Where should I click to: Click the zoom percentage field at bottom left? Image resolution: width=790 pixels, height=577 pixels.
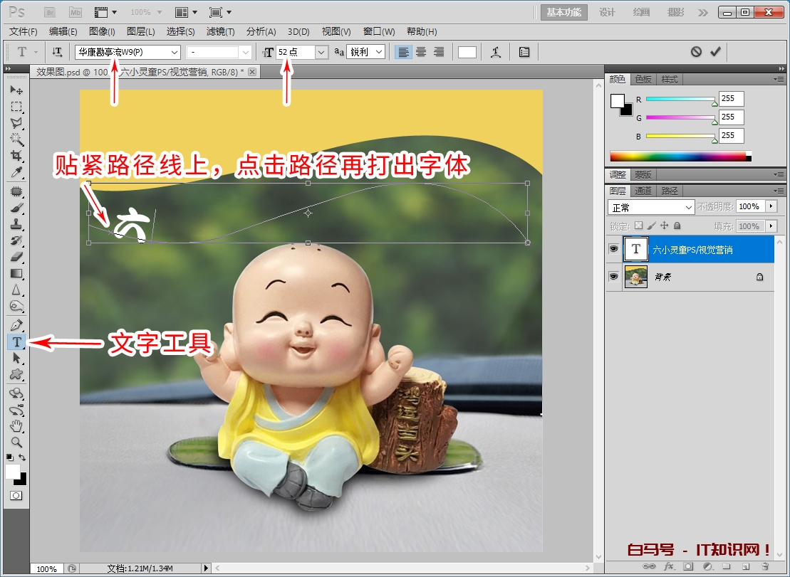pyautogui.click(x=46, y=569)
